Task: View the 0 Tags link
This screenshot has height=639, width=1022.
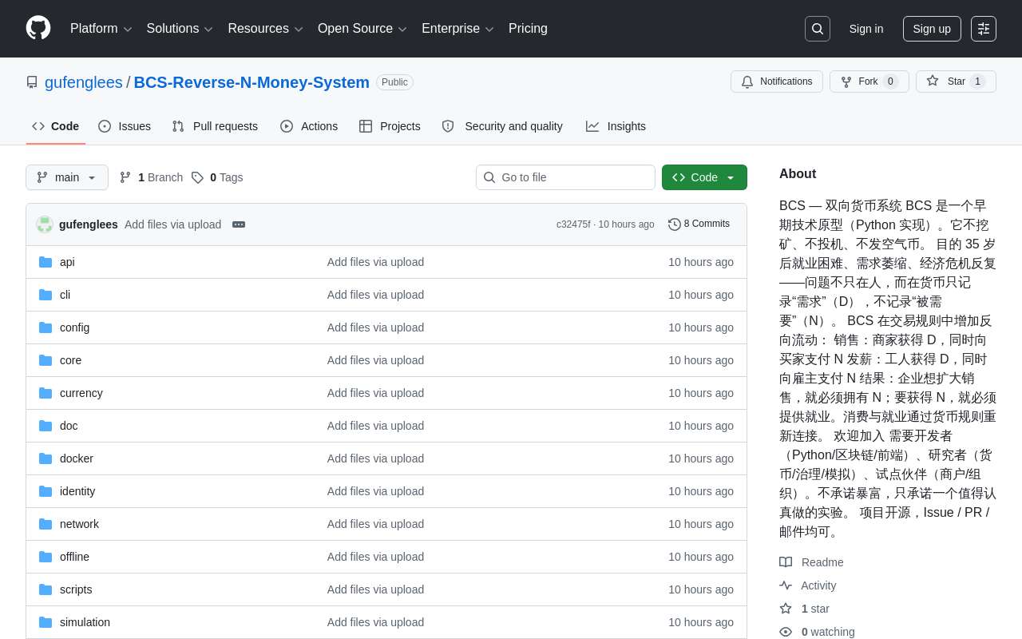Action: [217, 177]
